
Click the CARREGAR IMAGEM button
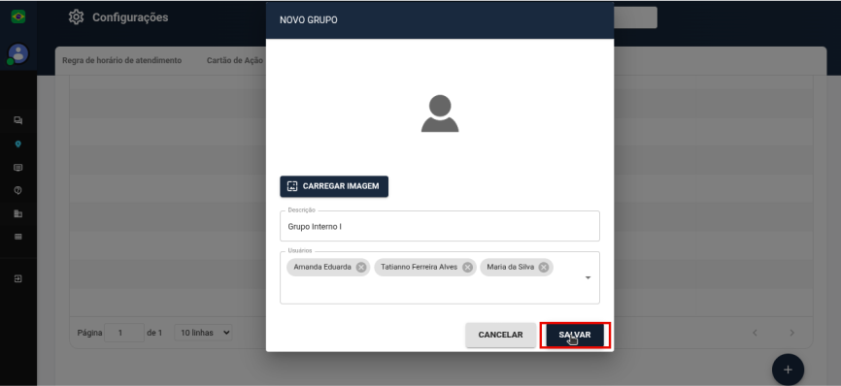[334, 186]
